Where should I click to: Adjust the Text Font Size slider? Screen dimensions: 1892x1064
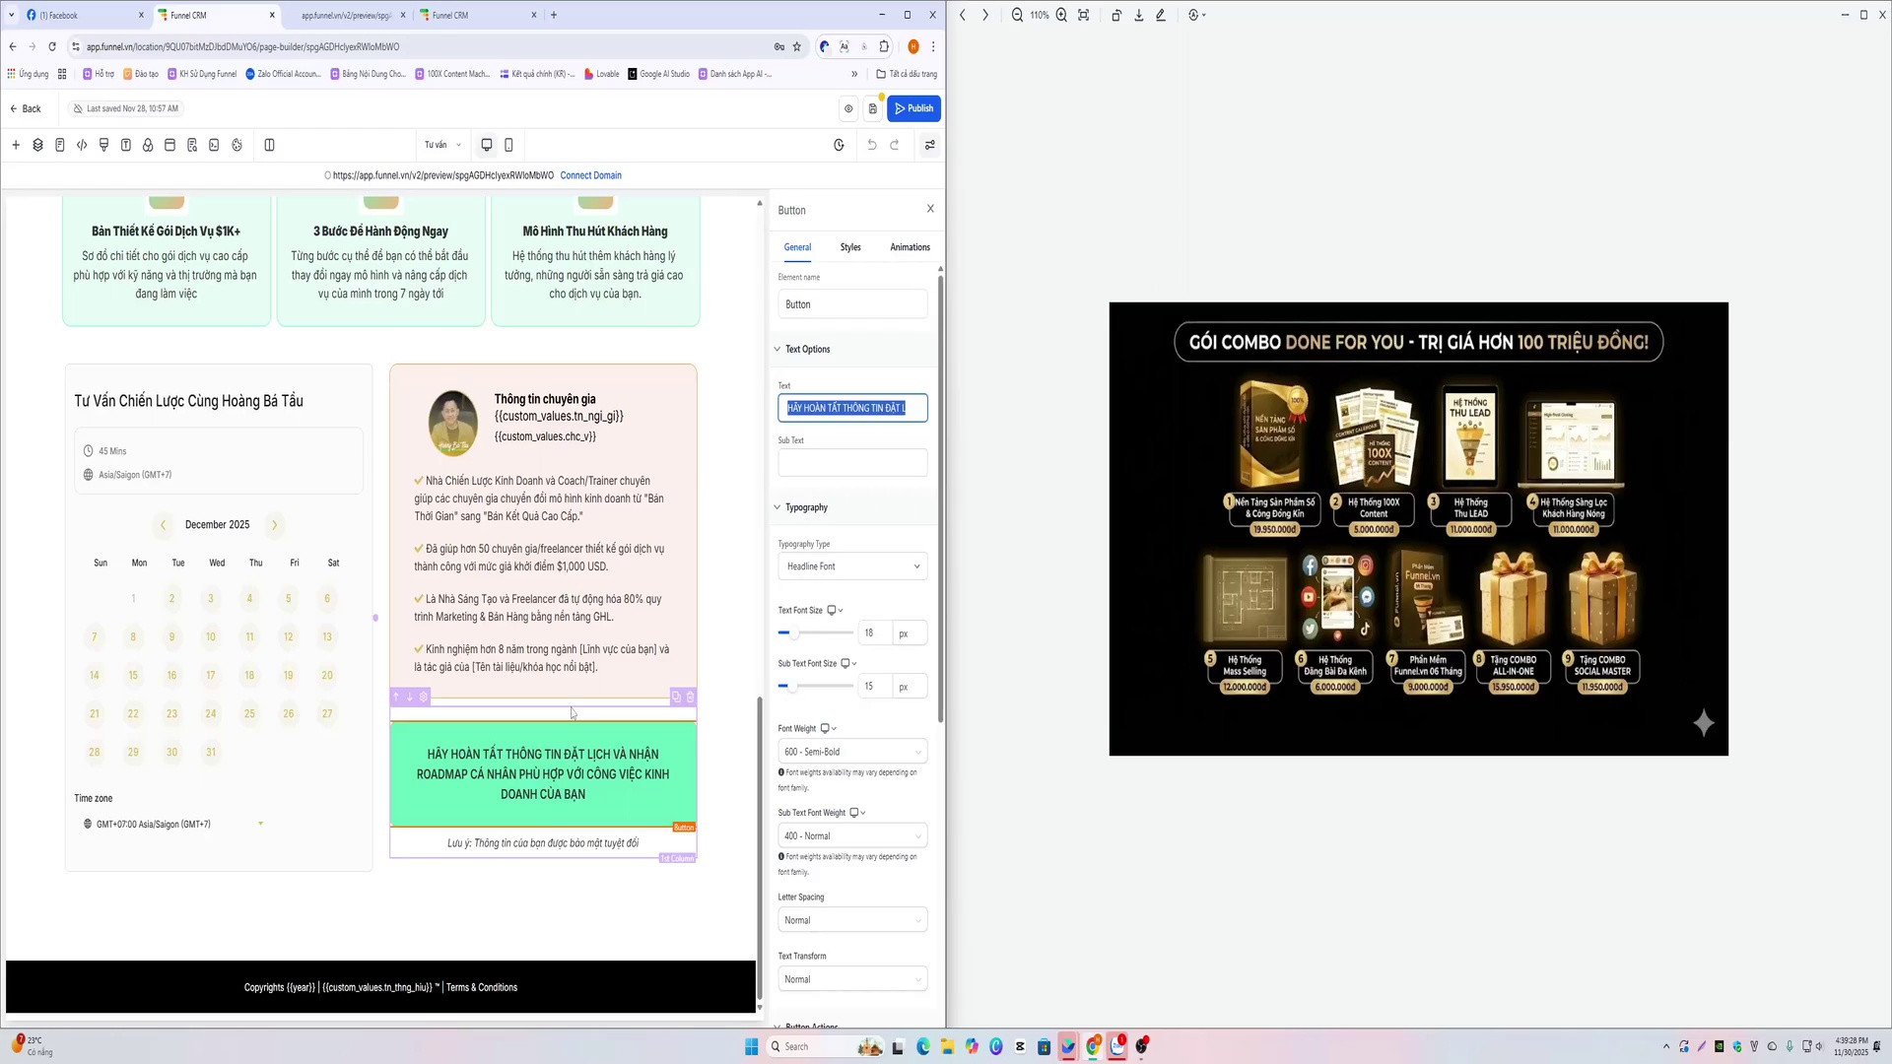pyautogui.click(x=794, y=633)
